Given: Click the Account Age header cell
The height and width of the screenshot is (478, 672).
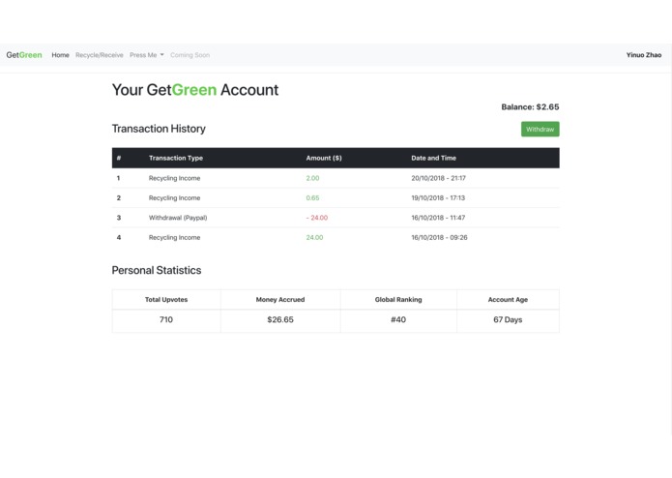Looking at the screenshot, I should click(508, 299).
